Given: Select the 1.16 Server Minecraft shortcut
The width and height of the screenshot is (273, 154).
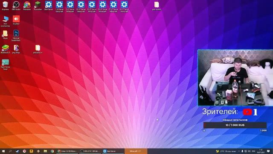Looking at the screenshot, I should (59, 7).
